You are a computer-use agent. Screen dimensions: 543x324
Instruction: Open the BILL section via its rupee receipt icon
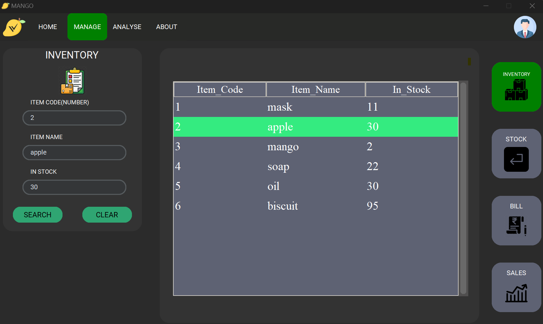click(x=516, y=221)
